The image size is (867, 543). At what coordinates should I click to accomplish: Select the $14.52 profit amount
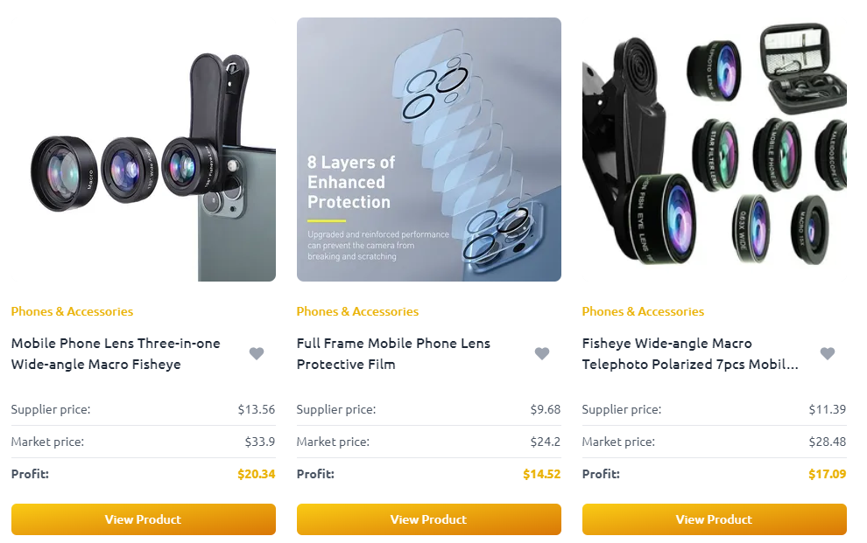pos(541,474)
